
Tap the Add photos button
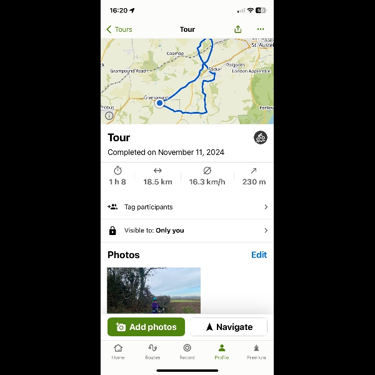tap(146, 327)
